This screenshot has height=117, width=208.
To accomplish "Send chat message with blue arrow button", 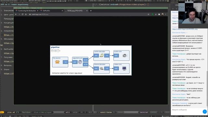I will coord(205,111).
